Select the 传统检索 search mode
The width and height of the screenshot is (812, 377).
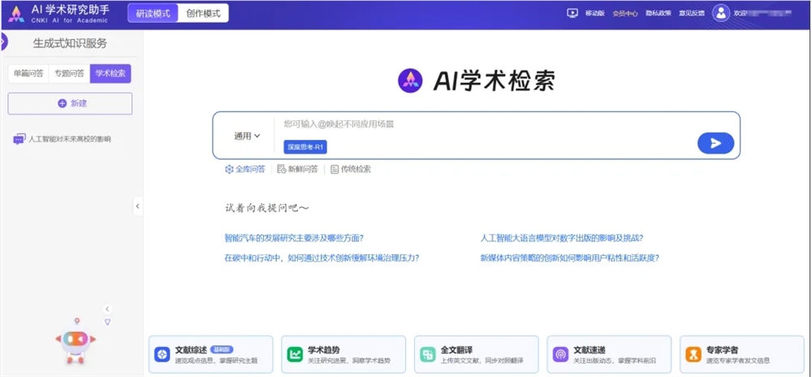point(351,169)
